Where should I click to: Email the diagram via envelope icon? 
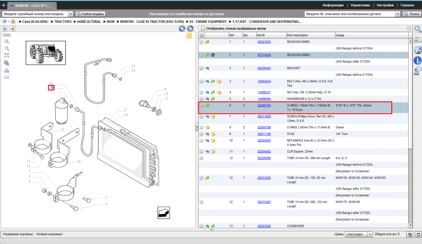coord(7,78)
